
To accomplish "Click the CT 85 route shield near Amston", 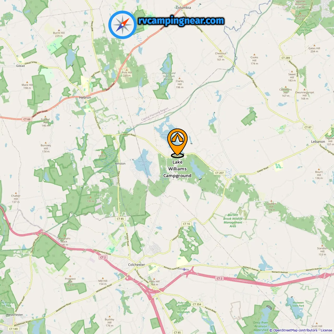I will (120, 219).
